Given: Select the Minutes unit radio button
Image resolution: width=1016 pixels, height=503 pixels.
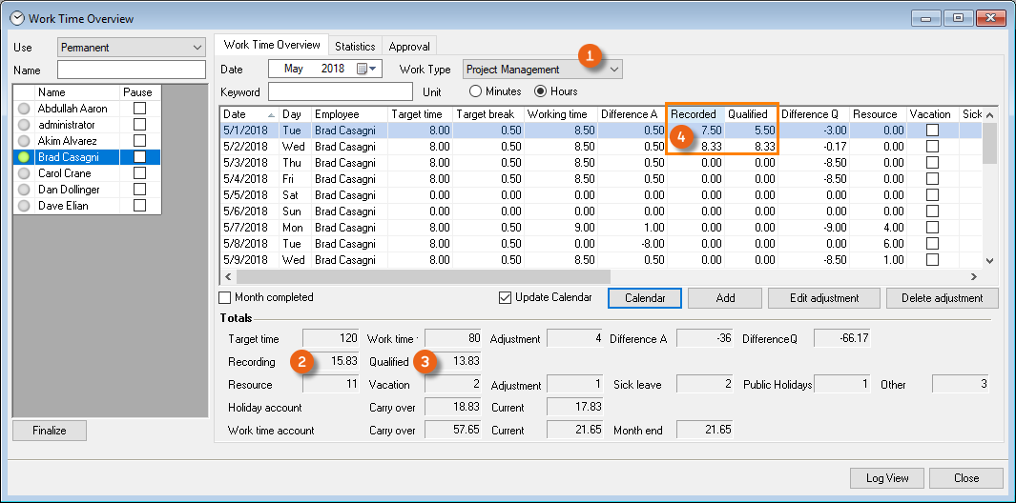Looking at the screenshot, I should (475, 92).
